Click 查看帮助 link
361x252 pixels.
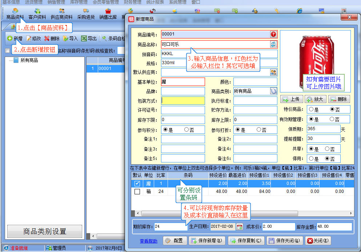coord(149,241)
